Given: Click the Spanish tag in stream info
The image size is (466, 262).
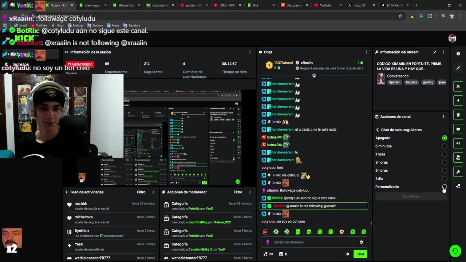Looking at the screenshot, I should pyautogui.click(x=394, y=82).
